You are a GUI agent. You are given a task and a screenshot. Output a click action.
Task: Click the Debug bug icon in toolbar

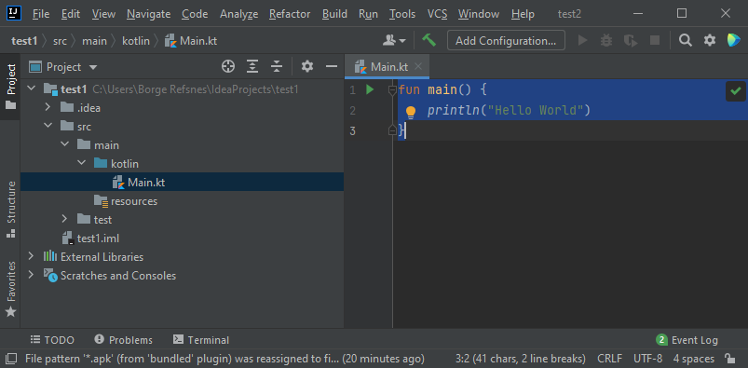click(x=606, y=41)
